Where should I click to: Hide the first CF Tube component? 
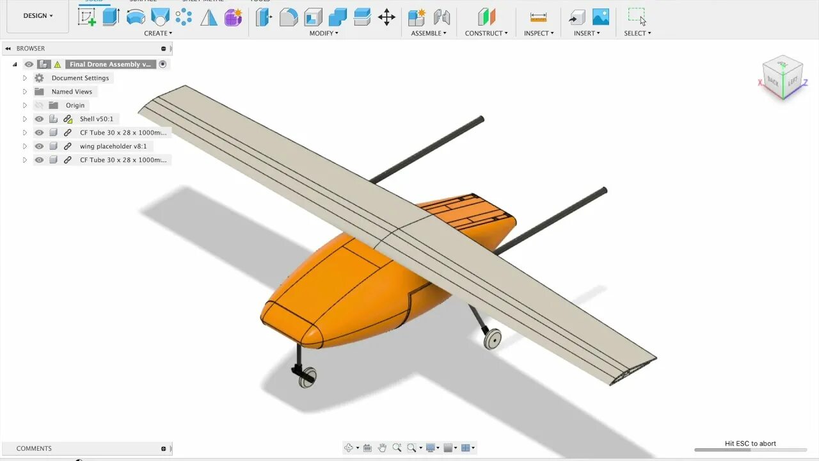pyautogui.click(x=39, y=133)
